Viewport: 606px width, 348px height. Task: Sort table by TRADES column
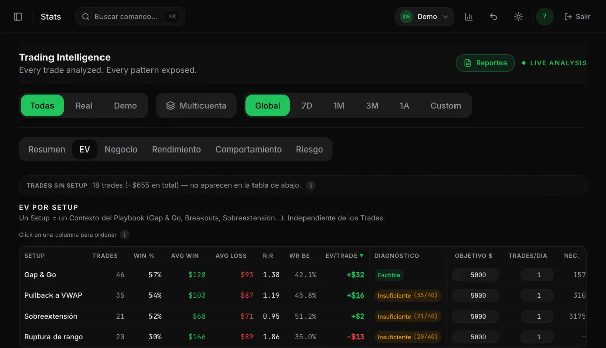click(x=105, y=256)
